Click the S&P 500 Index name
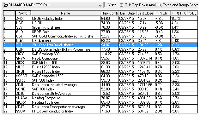 (43, 80)
